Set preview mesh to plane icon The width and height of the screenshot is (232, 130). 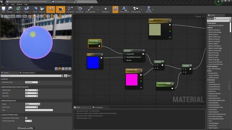click(x=63, y=69)
